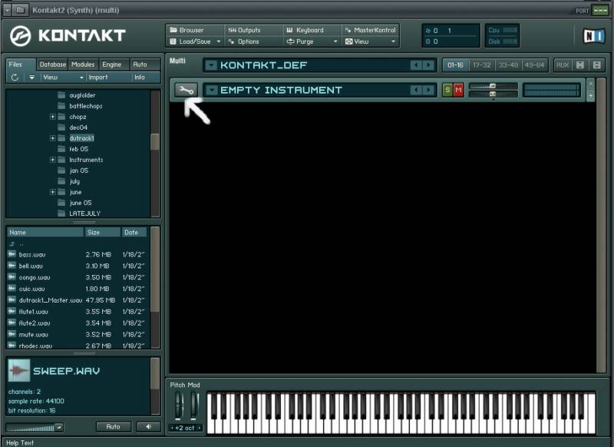Click the plus button on instrument header
This screenshot has width=614, height=447.
(x=591, y=95)
